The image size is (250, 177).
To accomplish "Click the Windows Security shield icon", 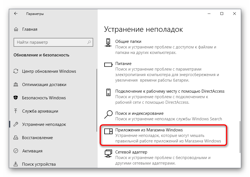I will click(16, 98).
